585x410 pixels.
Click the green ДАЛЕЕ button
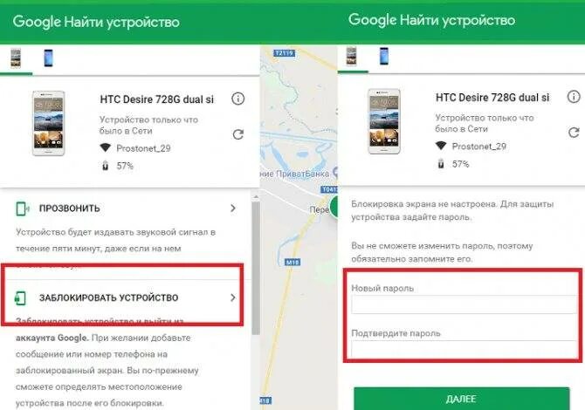point(462,399)
